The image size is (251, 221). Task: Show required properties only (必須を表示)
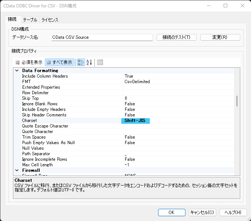pyautogui.click(x=29, y=62)
